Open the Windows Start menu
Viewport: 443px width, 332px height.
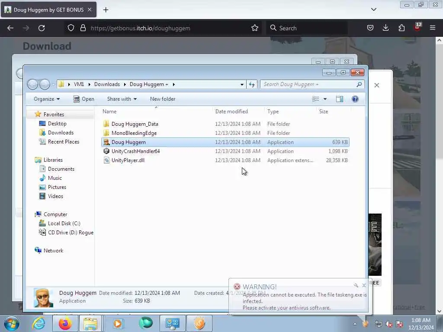(x=12, y=323)
